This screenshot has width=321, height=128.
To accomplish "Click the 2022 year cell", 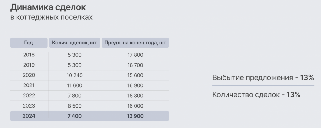I will click(29, 96).
